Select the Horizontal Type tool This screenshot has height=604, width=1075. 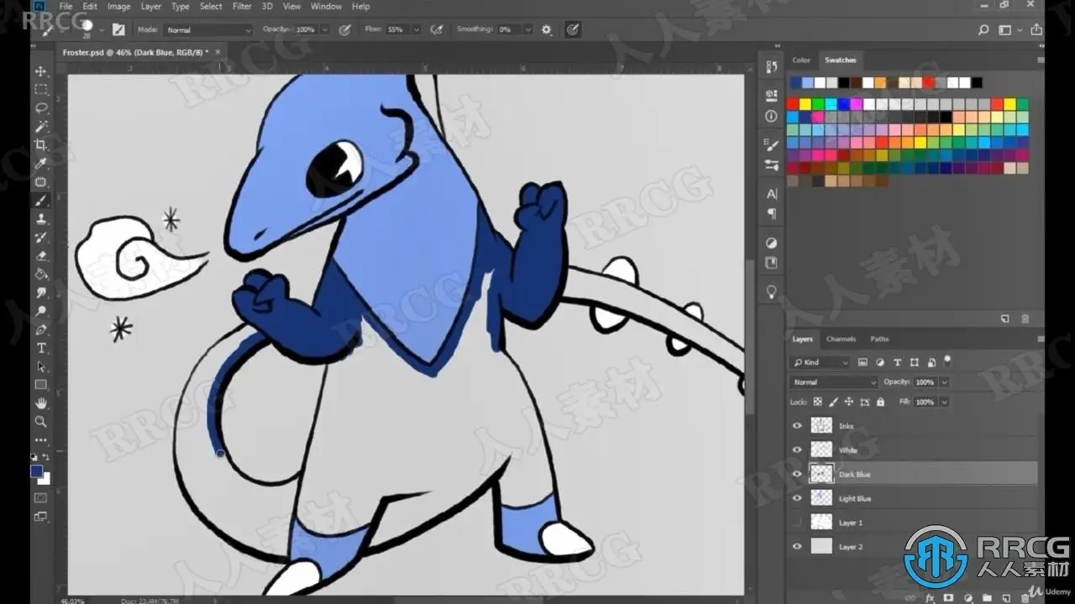click(40, 348)
